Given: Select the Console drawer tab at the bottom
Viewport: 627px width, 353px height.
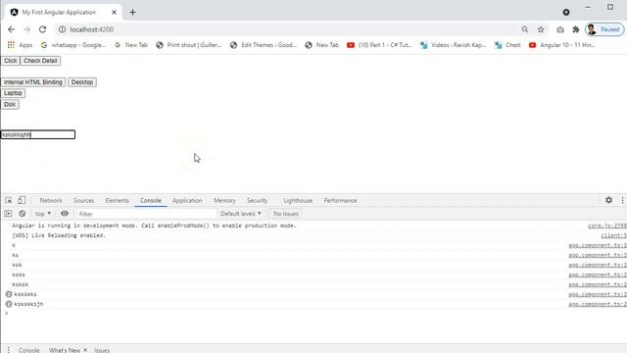Looking at the screenshot, I should click(x=29, y=350).
